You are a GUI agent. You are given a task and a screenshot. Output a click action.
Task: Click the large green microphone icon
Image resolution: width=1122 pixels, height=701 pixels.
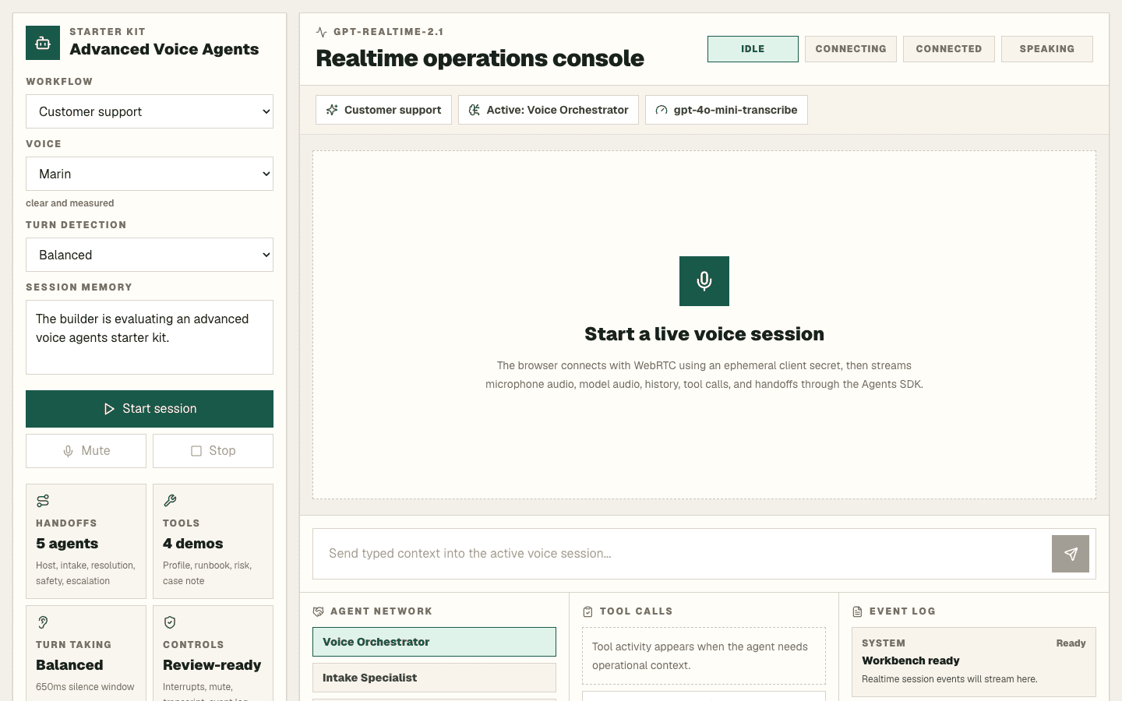704,281
